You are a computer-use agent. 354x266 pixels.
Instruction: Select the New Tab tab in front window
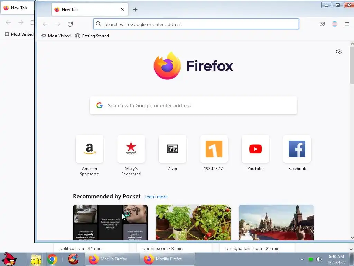(90, 9)
